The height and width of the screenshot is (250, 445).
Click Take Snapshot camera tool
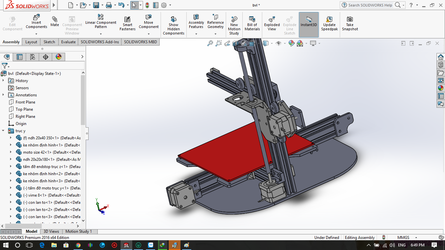tap(350, 23)
